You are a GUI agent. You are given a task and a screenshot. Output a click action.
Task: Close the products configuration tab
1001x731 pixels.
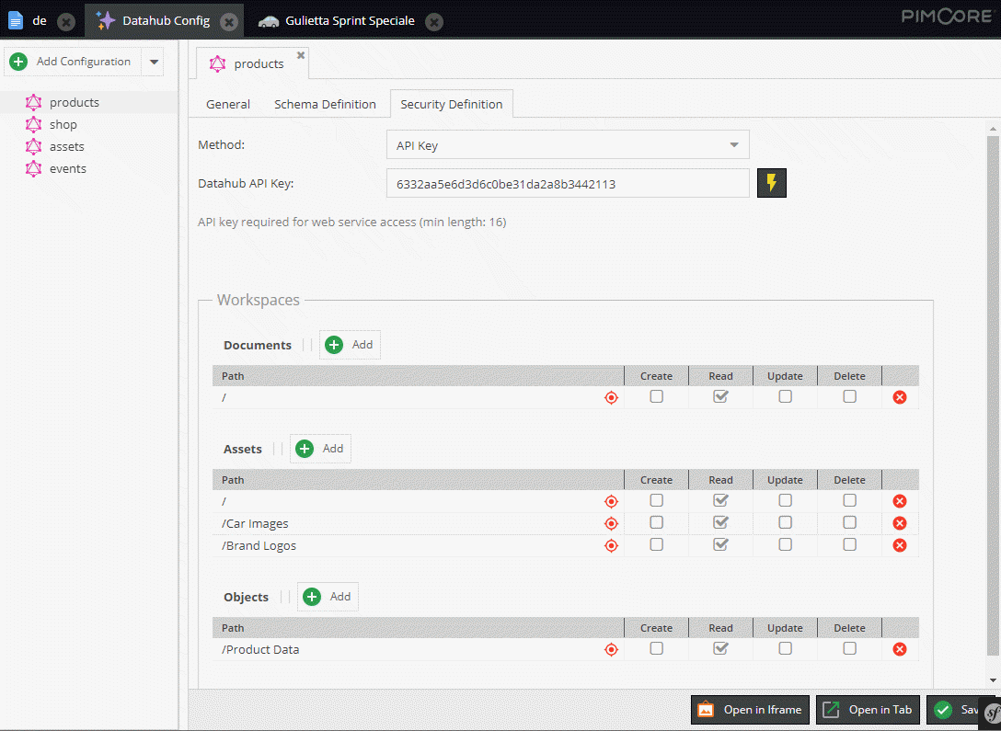click(301, 55)
